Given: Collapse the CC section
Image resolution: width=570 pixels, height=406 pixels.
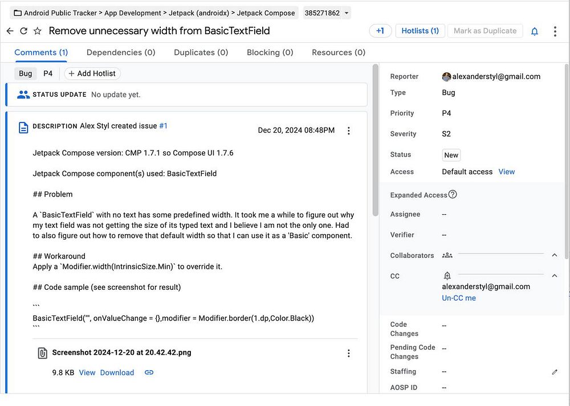Looking at the screenshot, I should (x=555, y=276).
